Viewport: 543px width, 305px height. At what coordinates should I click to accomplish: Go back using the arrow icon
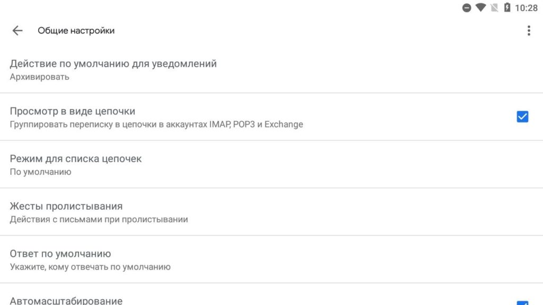pyautogui.click(x=17, y=30)
